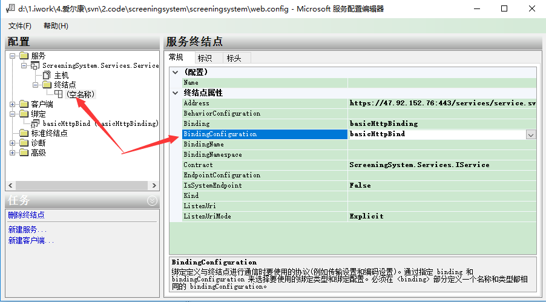Click the tree horizontal scrollbar thumb
Image resolution: width=546 pixels, height=302 pixels.
pyautogui.click(x=82, y=185)
